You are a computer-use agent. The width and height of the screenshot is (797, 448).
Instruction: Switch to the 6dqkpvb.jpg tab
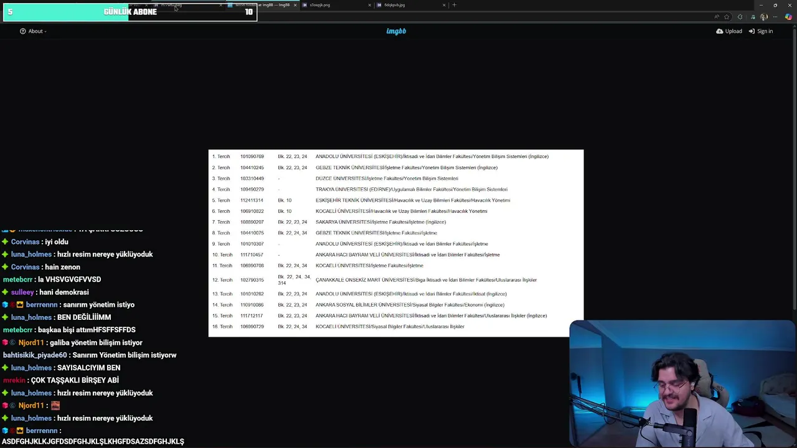(x=411, y=5)
